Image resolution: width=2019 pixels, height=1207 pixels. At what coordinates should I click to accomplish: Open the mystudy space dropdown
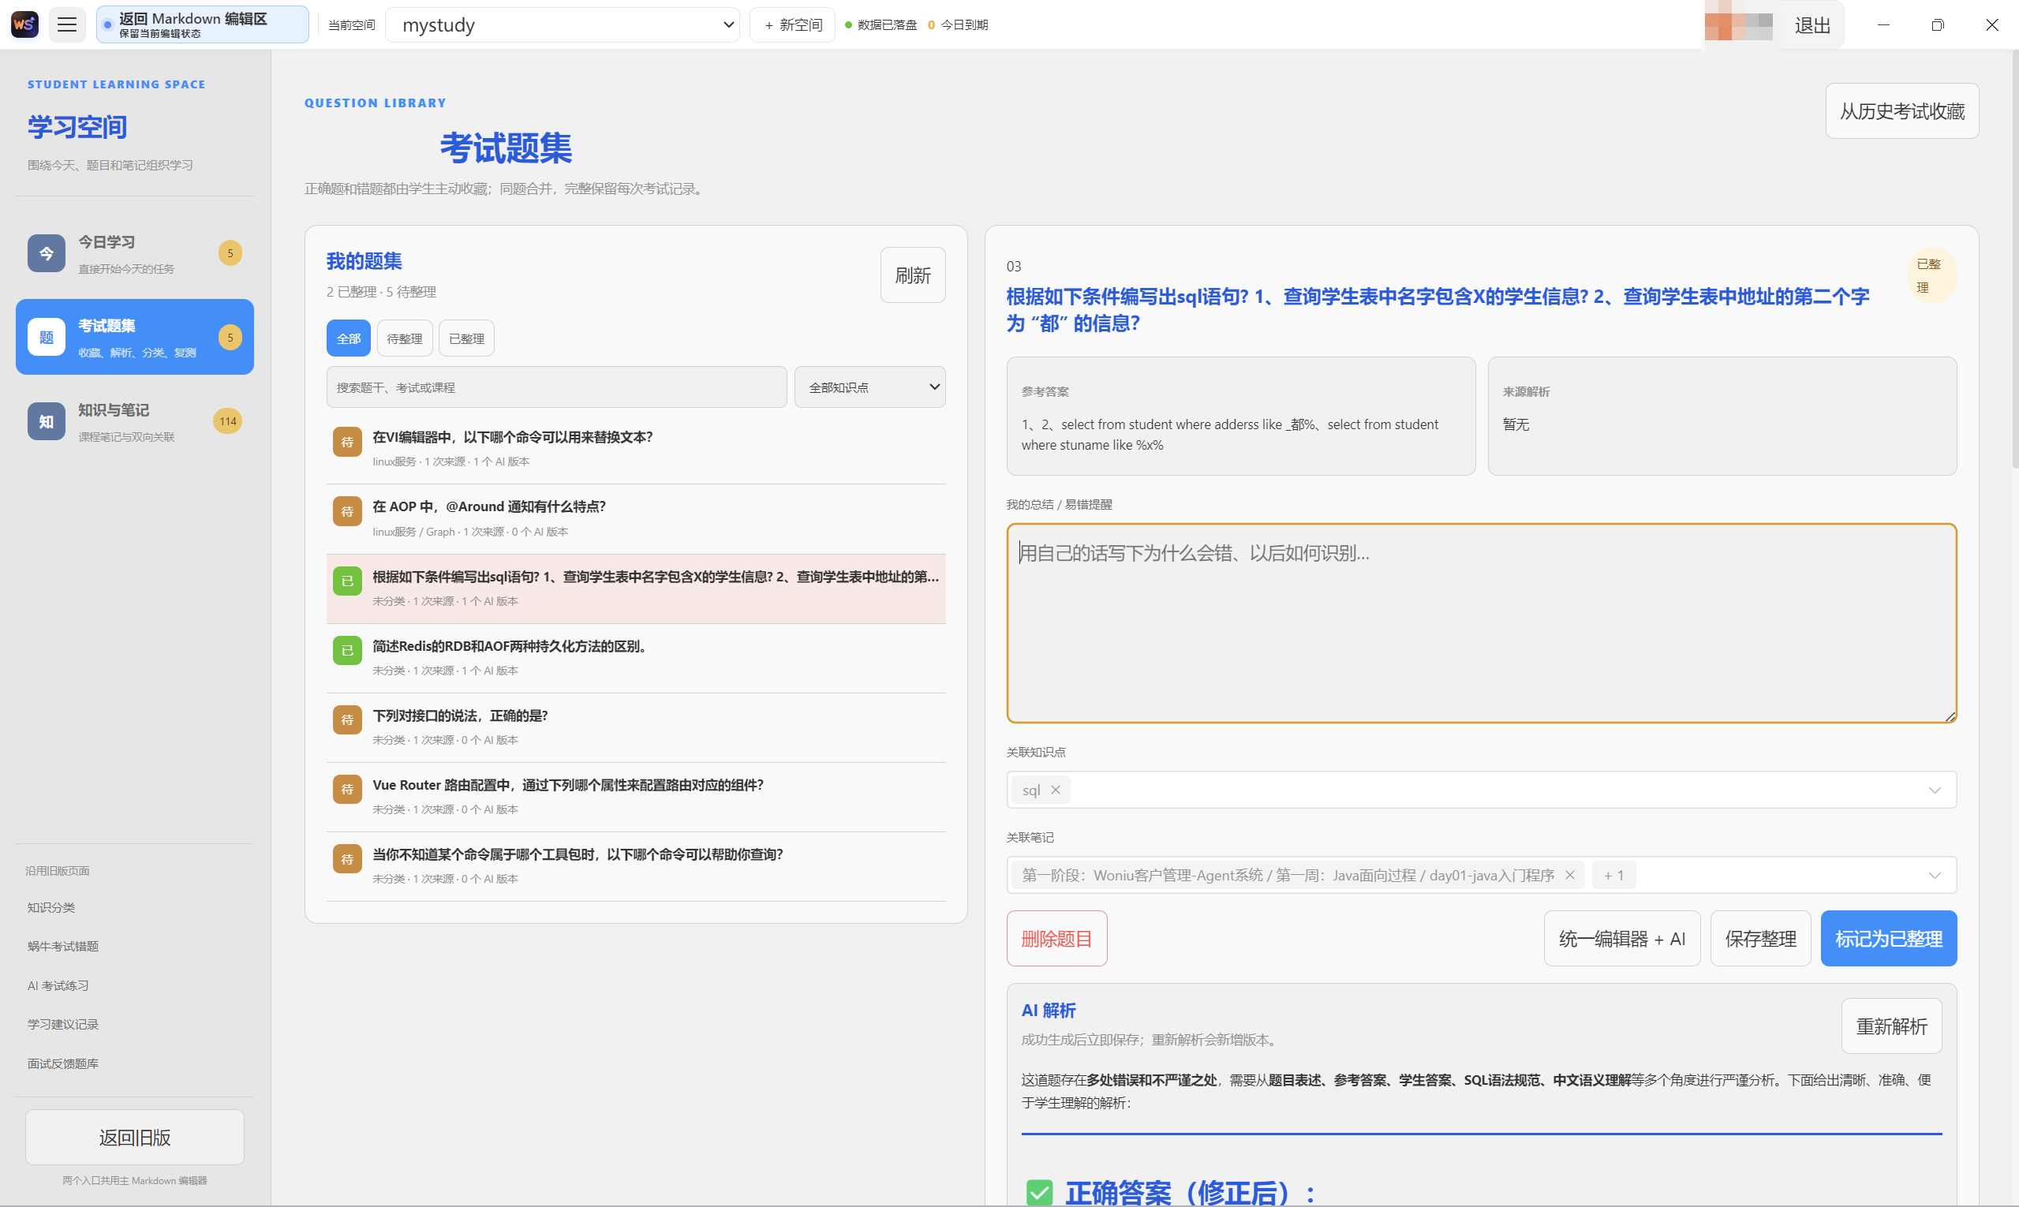(562, 24)
